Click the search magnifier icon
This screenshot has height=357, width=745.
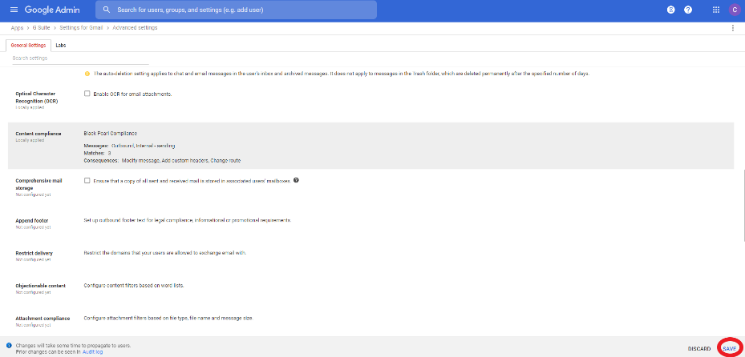[107, 10]
